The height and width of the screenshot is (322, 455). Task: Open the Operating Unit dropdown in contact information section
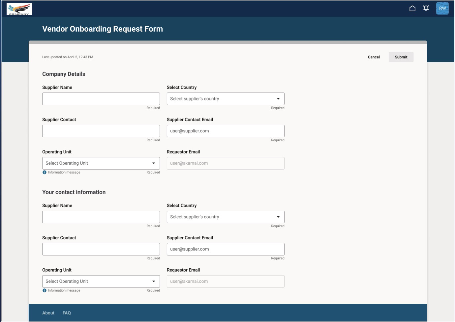[101, 281]
